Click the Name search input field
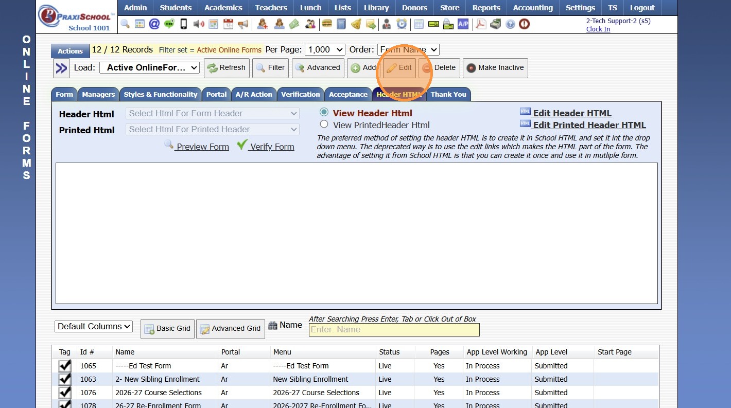Image resolution: width=731 pixels, height=408 pixels. (394, 330)
